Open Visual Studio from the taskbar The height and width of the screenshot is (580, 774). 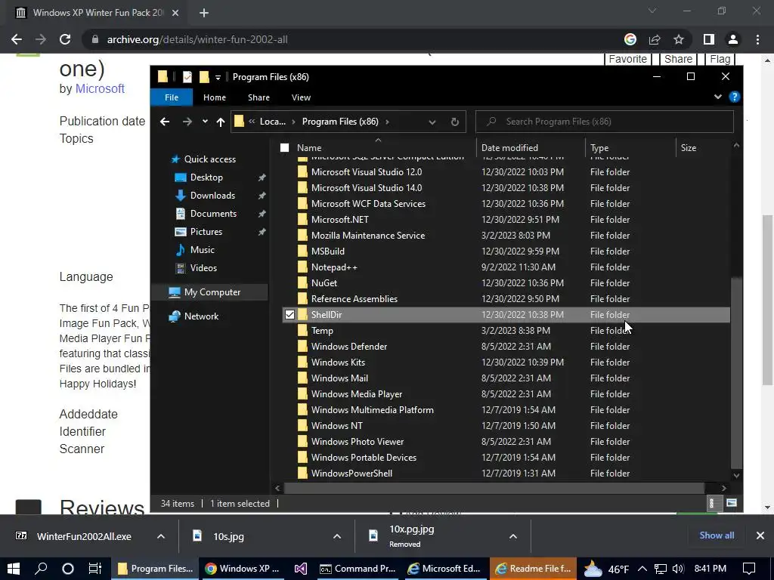(x=300, y=569)
